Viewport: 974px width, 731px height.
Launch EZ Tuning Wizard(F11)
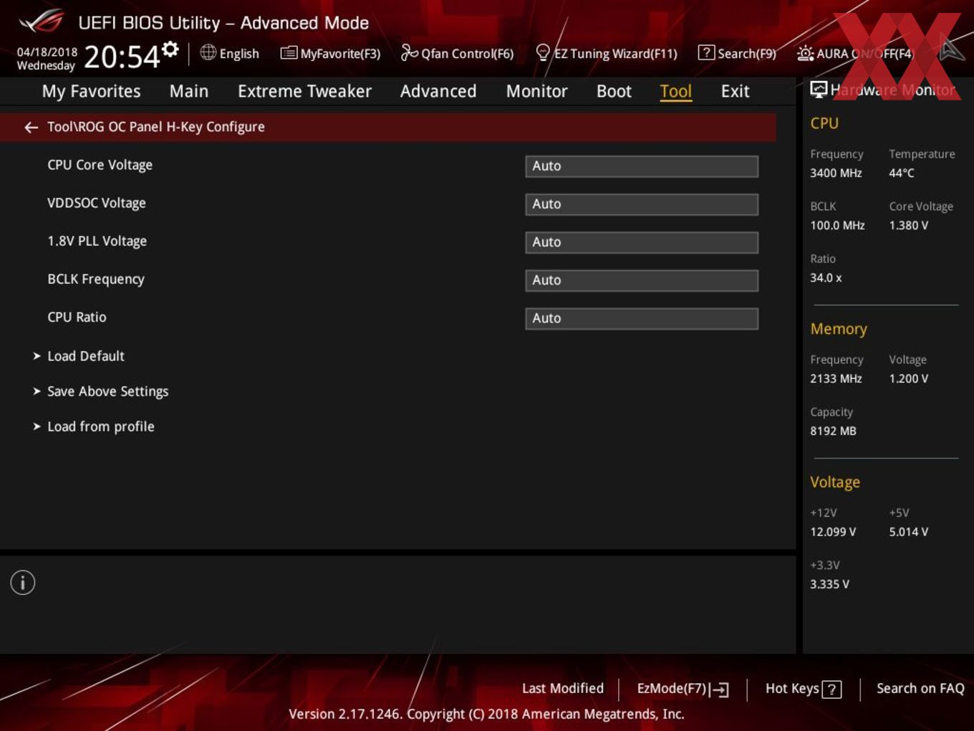coord(606,53)
